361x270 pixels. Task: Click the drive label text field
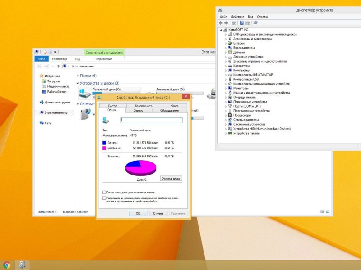coord(152,120)
